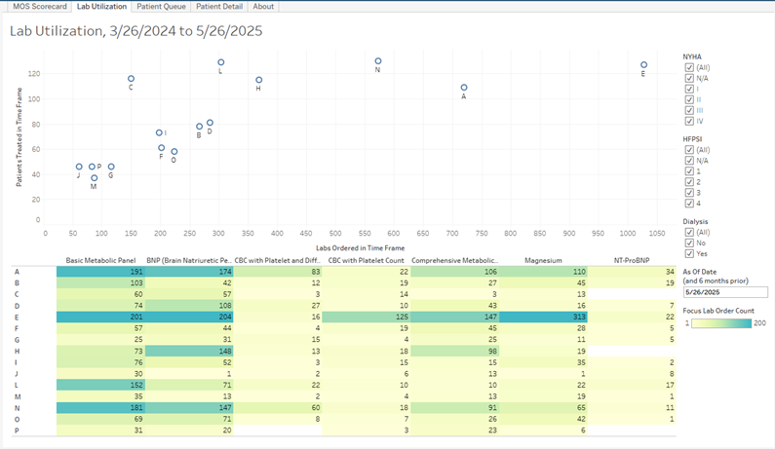The width and height of the screenshot is (775, 449).
Task: Toggle the HFPSI 3 checkbox
Action: 689,193
